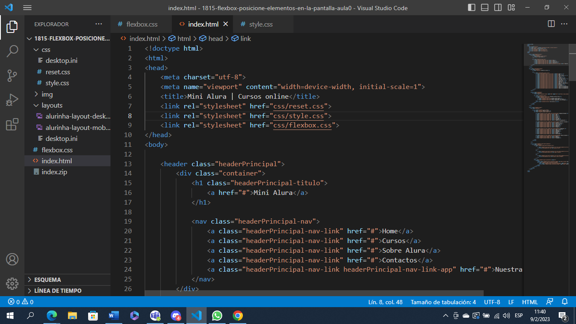The height and width of the screenshot is (324, 576).
Task: Open Microsoft Edge from taskbar
Action: [x=51, y=315]
